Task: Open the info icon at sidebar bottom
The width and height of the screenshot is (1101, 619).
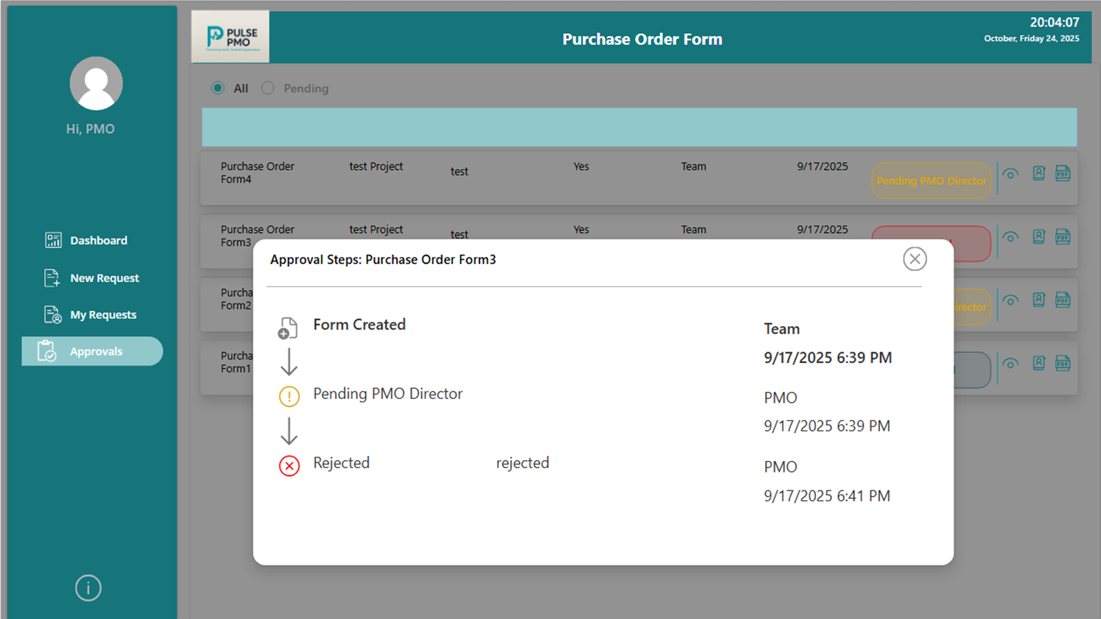Action: tap(87, 587)
